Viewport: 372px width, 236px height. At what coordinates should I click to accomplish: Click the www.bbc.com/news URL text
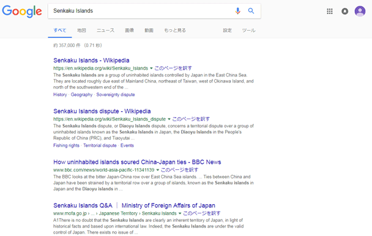coord(103,170)
